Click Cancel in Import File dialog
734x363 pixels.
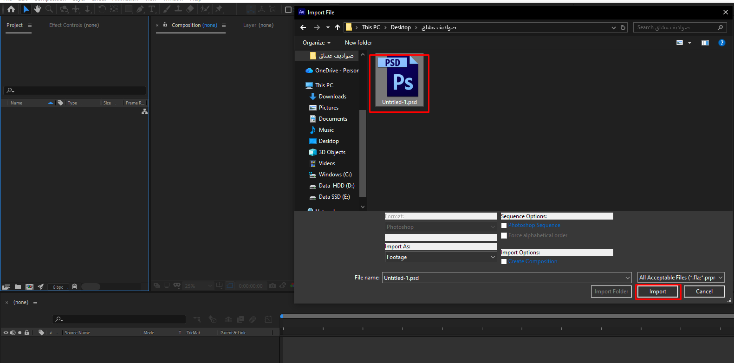[x=704, y=292]
